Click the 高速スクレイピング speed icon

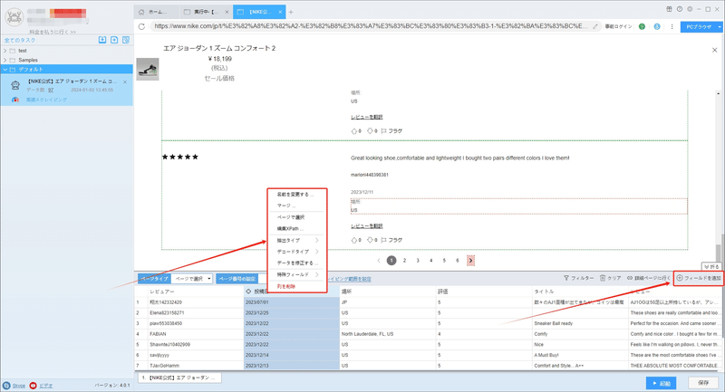click(x=15, y=100)
